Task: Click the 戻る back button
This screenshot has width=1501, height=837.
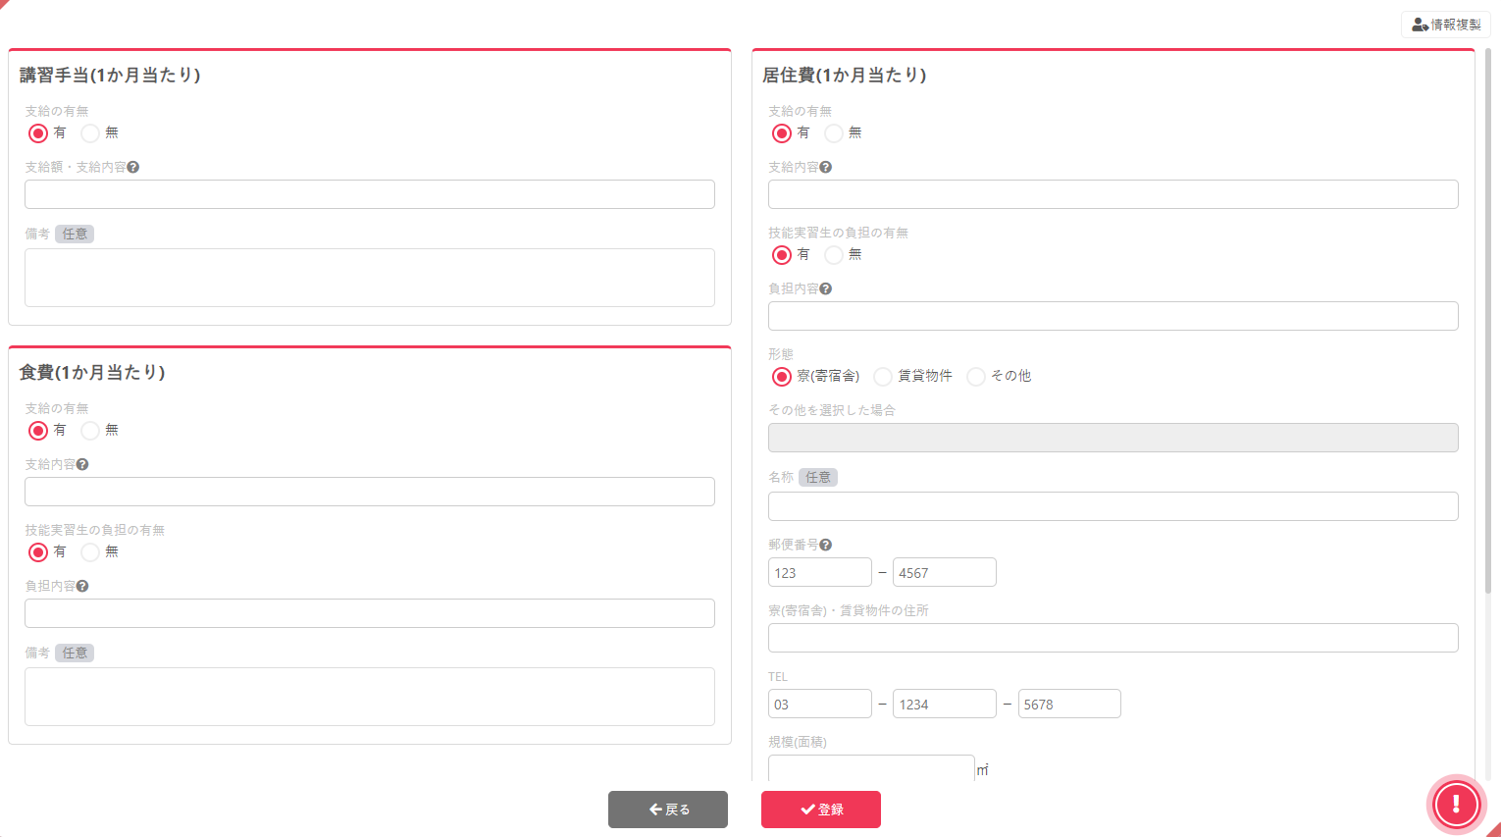Action: point(668,810)
